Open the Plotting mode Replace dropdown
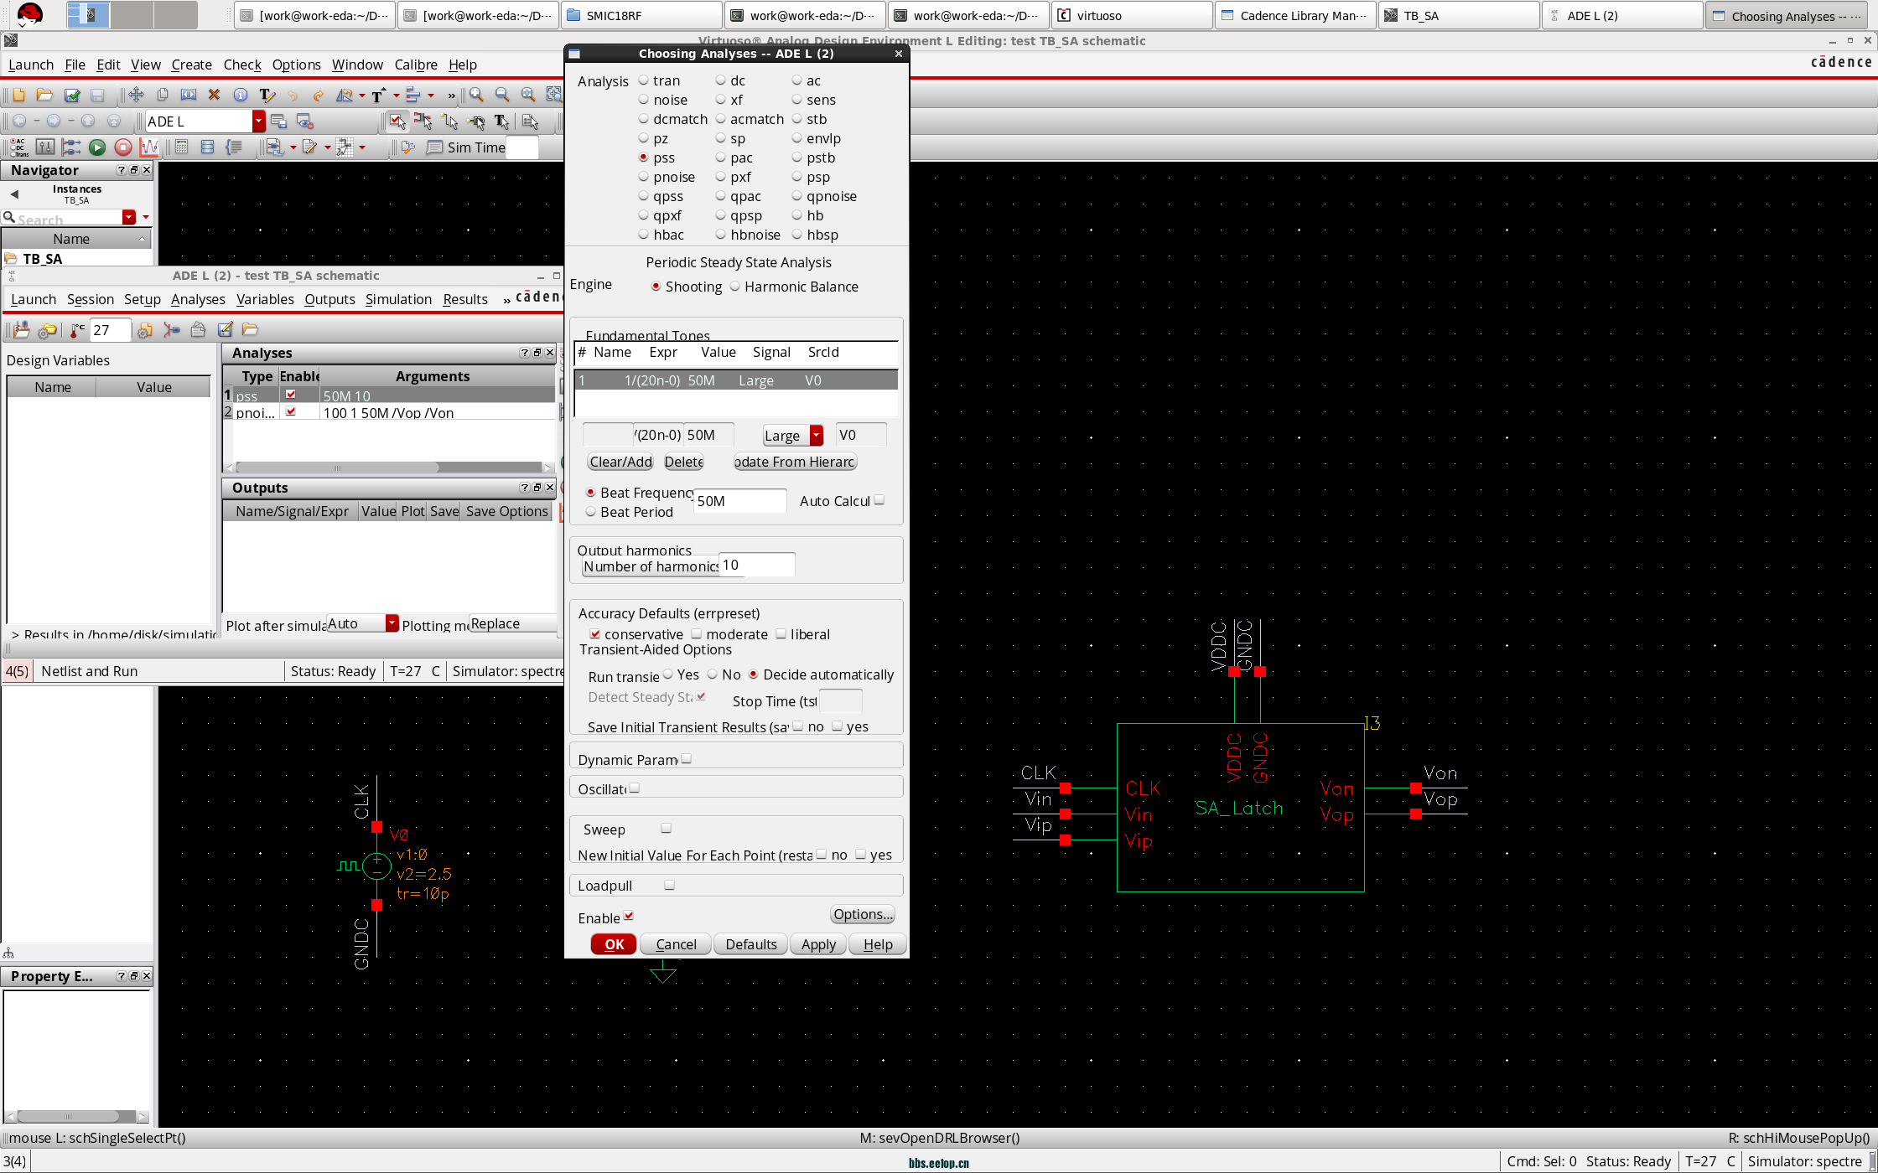 (x=513, y=623)
